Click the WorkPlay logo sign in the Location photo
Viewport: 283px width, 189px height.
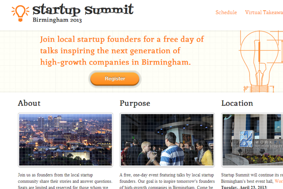pos(246,139)
